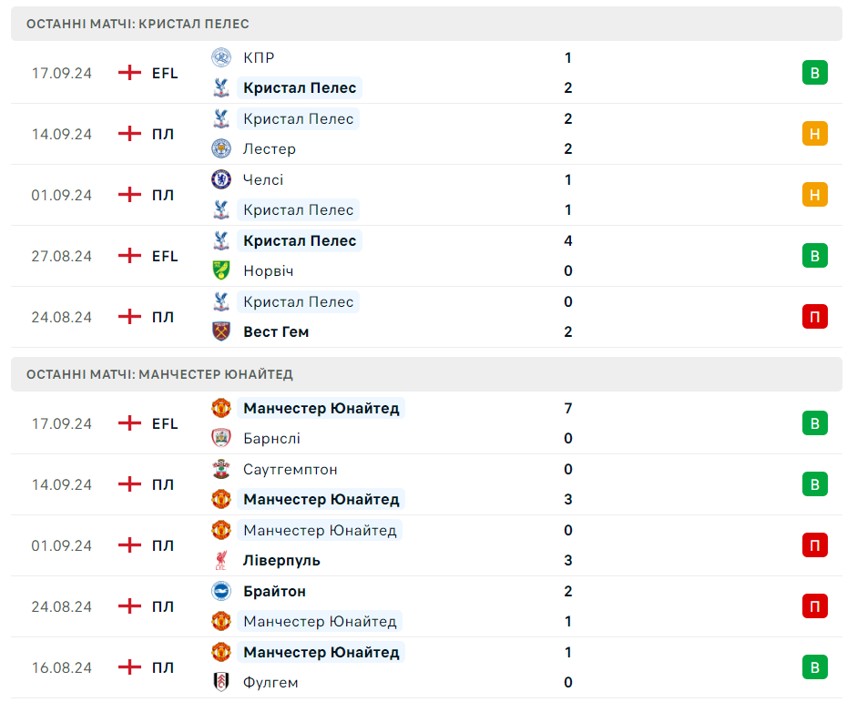This screenshot has height=702, width=857.
Task: Click the Leicester (Лестер) club crest
Action: pos(220,148)
